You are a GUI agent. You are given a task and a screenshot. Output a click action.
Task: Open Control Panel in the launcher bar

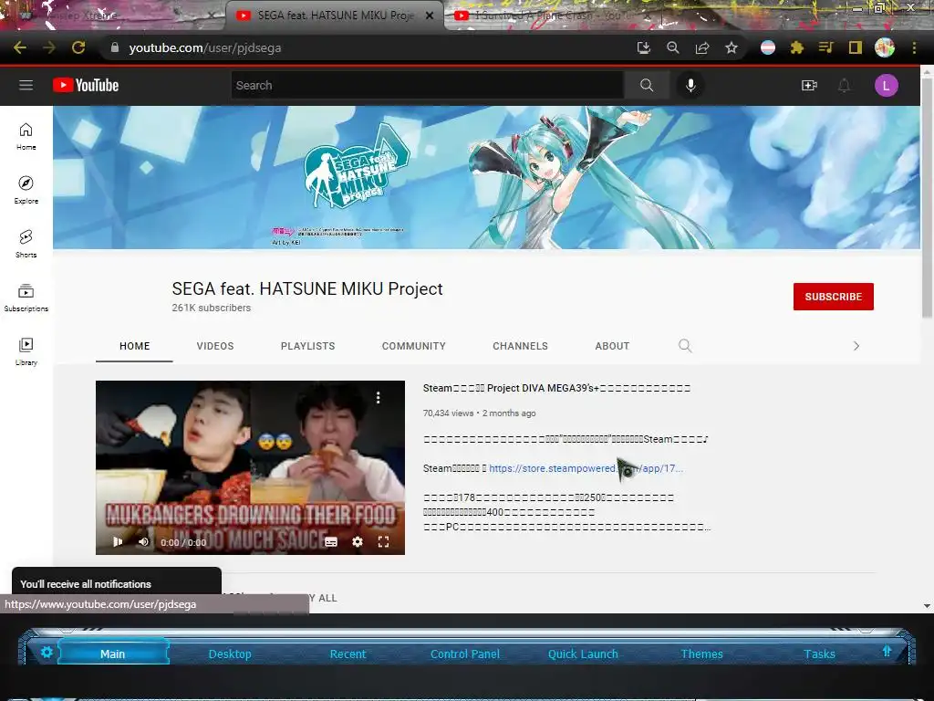coord(464,654)
